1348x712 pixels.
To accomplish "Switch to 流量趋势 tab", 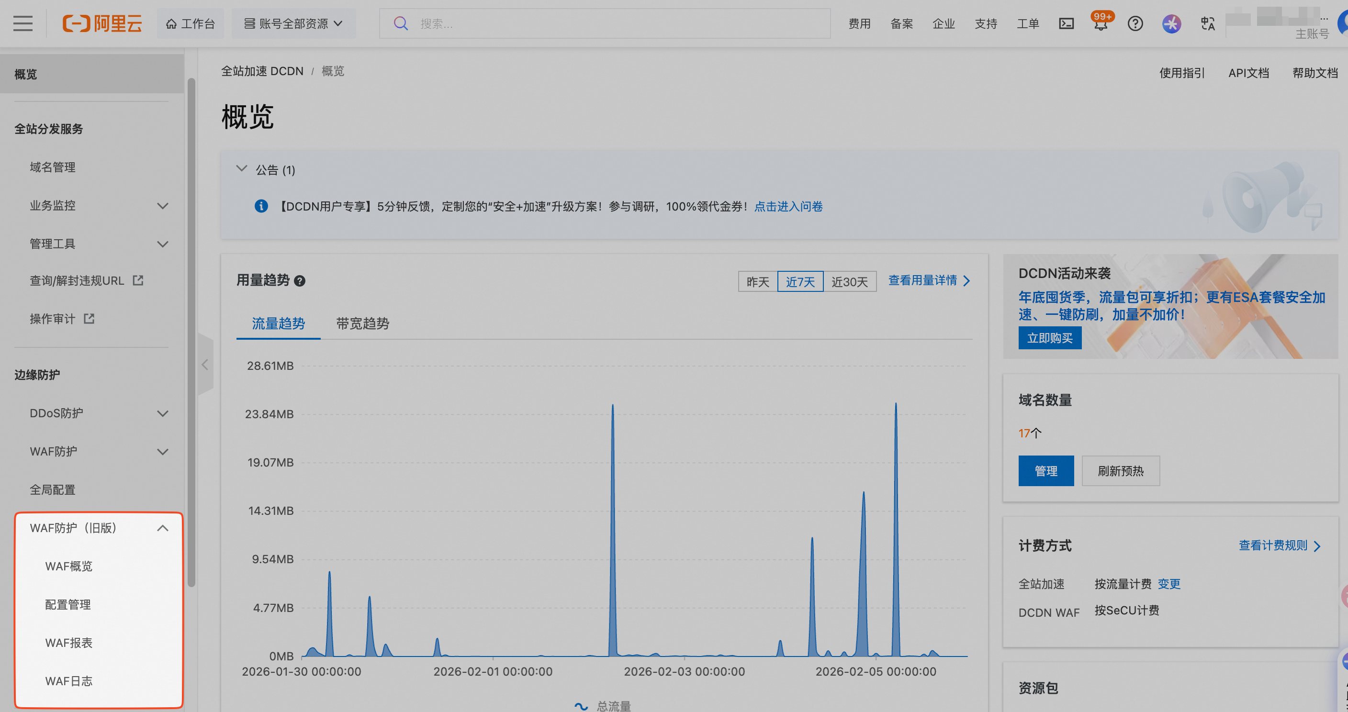I will click(x=279, y=323).
